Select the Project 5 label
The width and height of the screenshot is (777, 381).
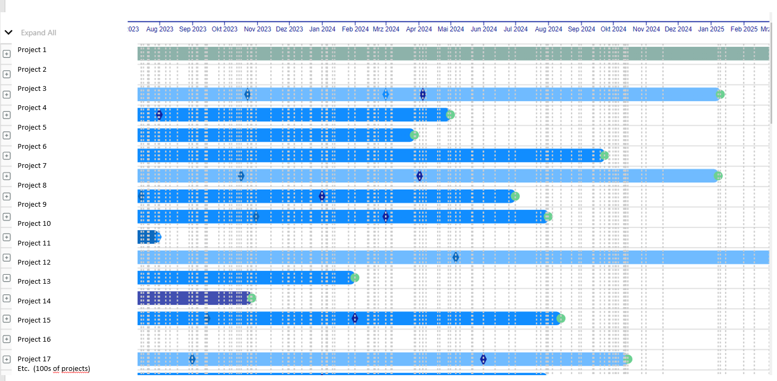[x=32, y=128]
